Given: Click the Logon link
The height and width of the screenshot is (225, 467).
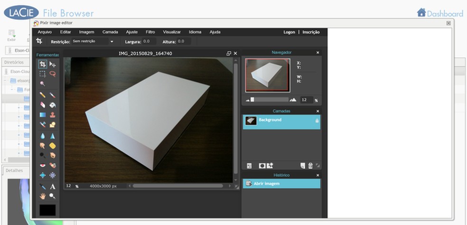Looking at the screenshot, I should (289, 32).
